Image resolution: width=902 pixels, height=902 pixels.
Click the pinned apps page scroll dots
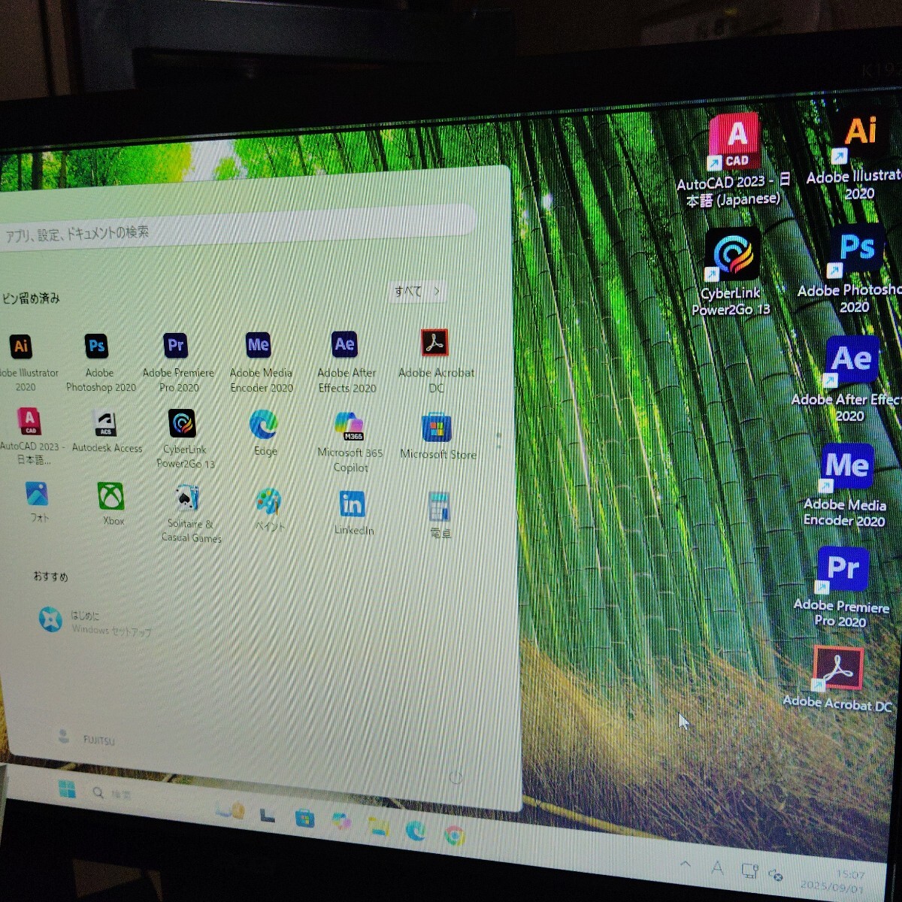[498, 439]
